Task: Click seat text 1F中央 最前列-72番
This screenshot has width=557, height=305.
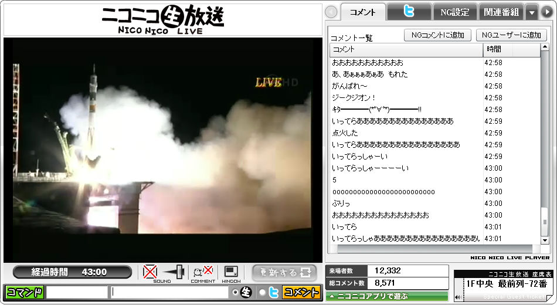Action: click(507, 284)
